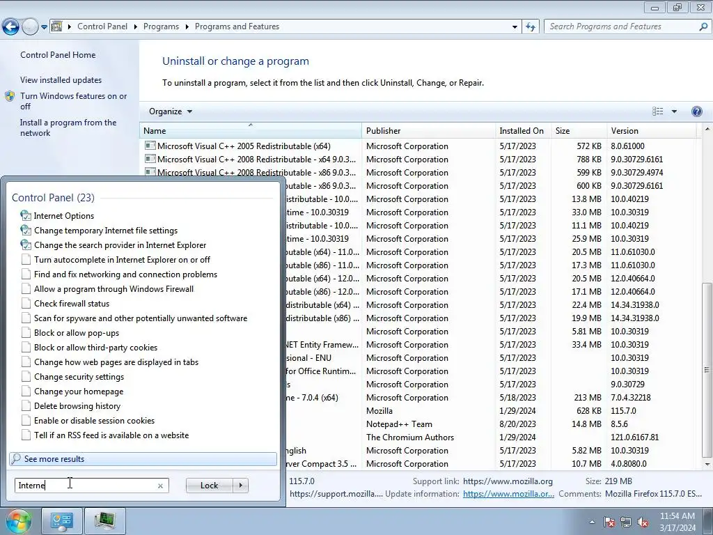This screenshot has height=535, width=713.
Task: Open Control Panel Home link
Action: click(58, 54)
